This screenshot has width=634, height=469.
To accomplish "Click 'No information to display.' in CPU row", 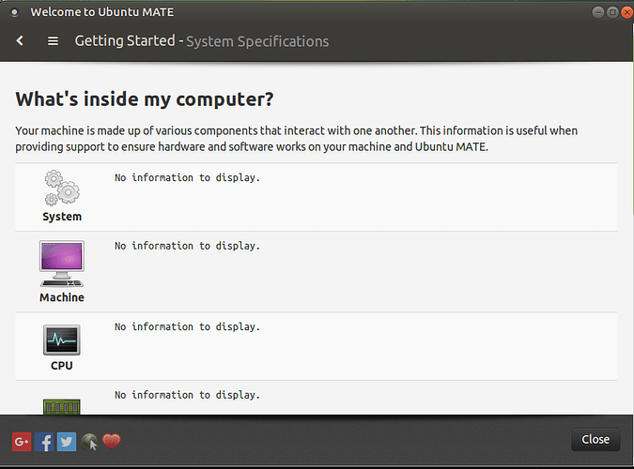I will click(x=187, y=326).
